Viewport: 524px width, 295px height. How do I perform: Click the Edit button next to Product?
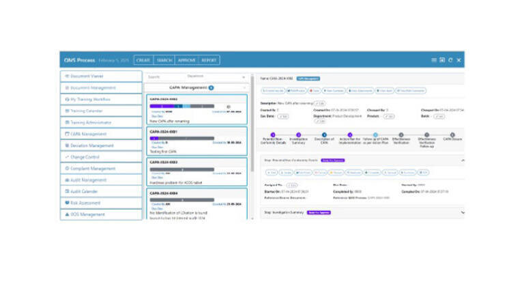click(x=389, y=116)
